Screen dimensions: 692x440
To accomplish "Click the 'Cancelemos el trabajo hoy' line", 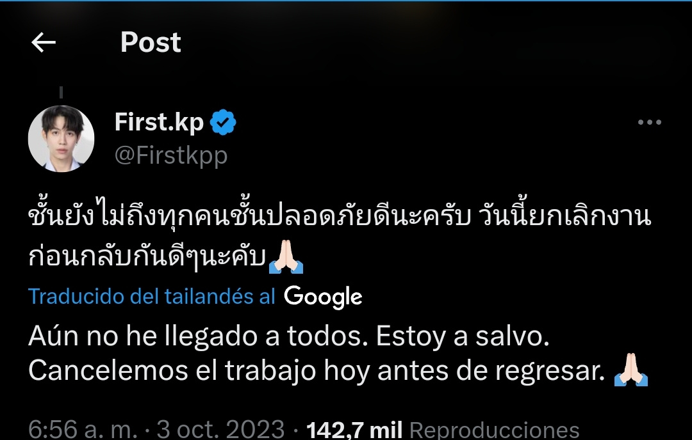I will coord(317,372).
